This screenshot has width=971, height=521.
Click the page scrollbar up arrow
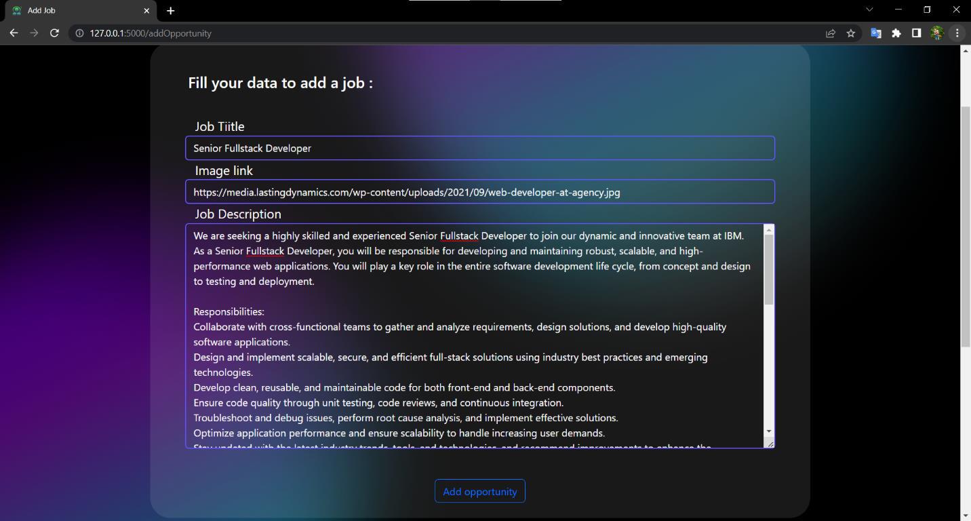[x=966, y=51]
